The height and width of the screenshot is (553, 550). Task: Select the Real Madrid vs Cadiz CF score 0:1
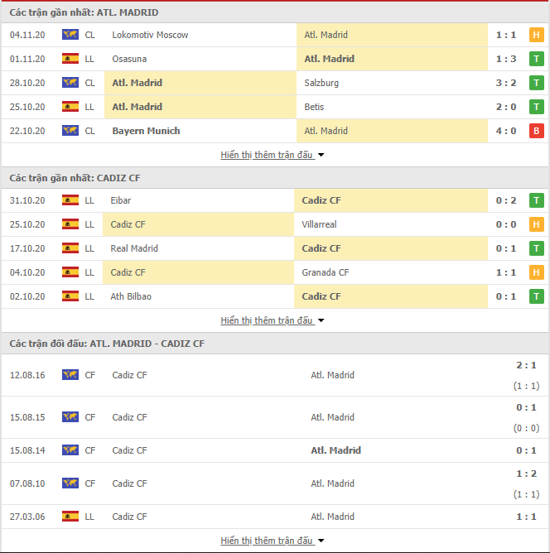(x=506, y=248)
